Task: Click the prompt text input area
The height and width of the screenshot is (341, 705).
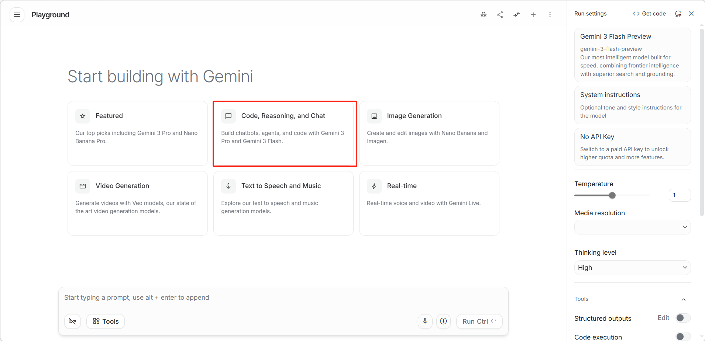Action: [283, 298]
